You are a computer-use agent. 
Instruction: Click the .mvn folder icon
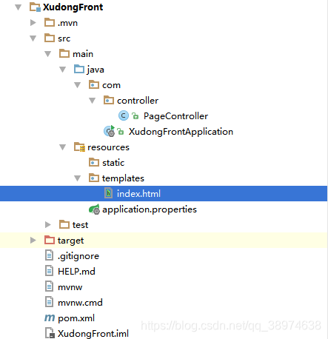[50, 22]
